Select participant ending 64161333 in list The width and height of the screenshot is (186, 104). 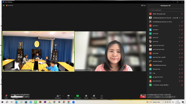point(166,81)
